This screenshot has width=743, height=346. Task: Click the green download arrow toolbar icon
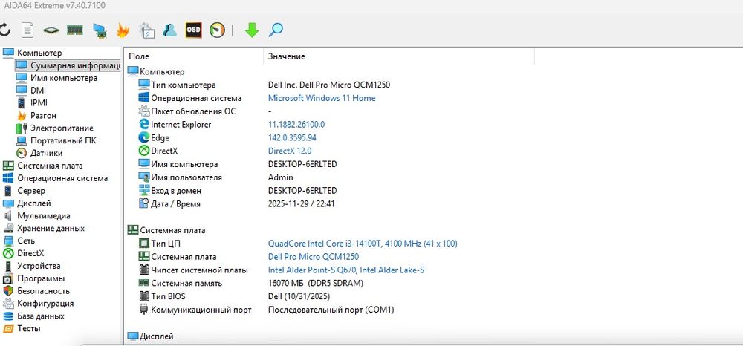coord(252,30)
